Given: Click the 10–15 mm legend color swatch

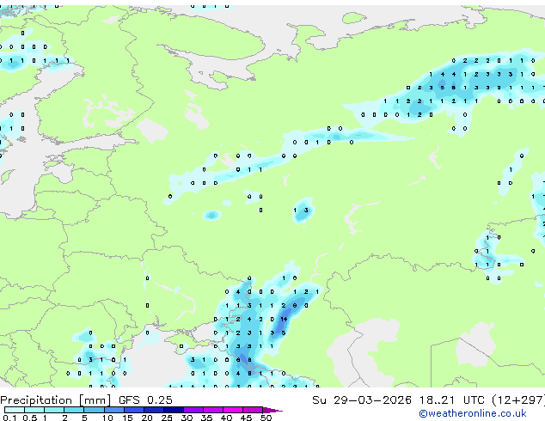Looking at the screenshot, I should click(114, 410).
